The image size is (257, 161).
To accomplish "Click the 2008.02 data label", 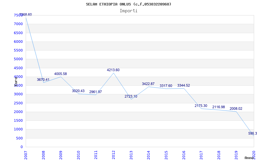I will (x=236, y=109).
